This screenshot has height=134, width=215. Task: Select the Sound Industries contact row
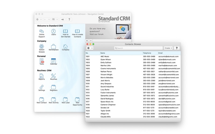click(133, 87)
